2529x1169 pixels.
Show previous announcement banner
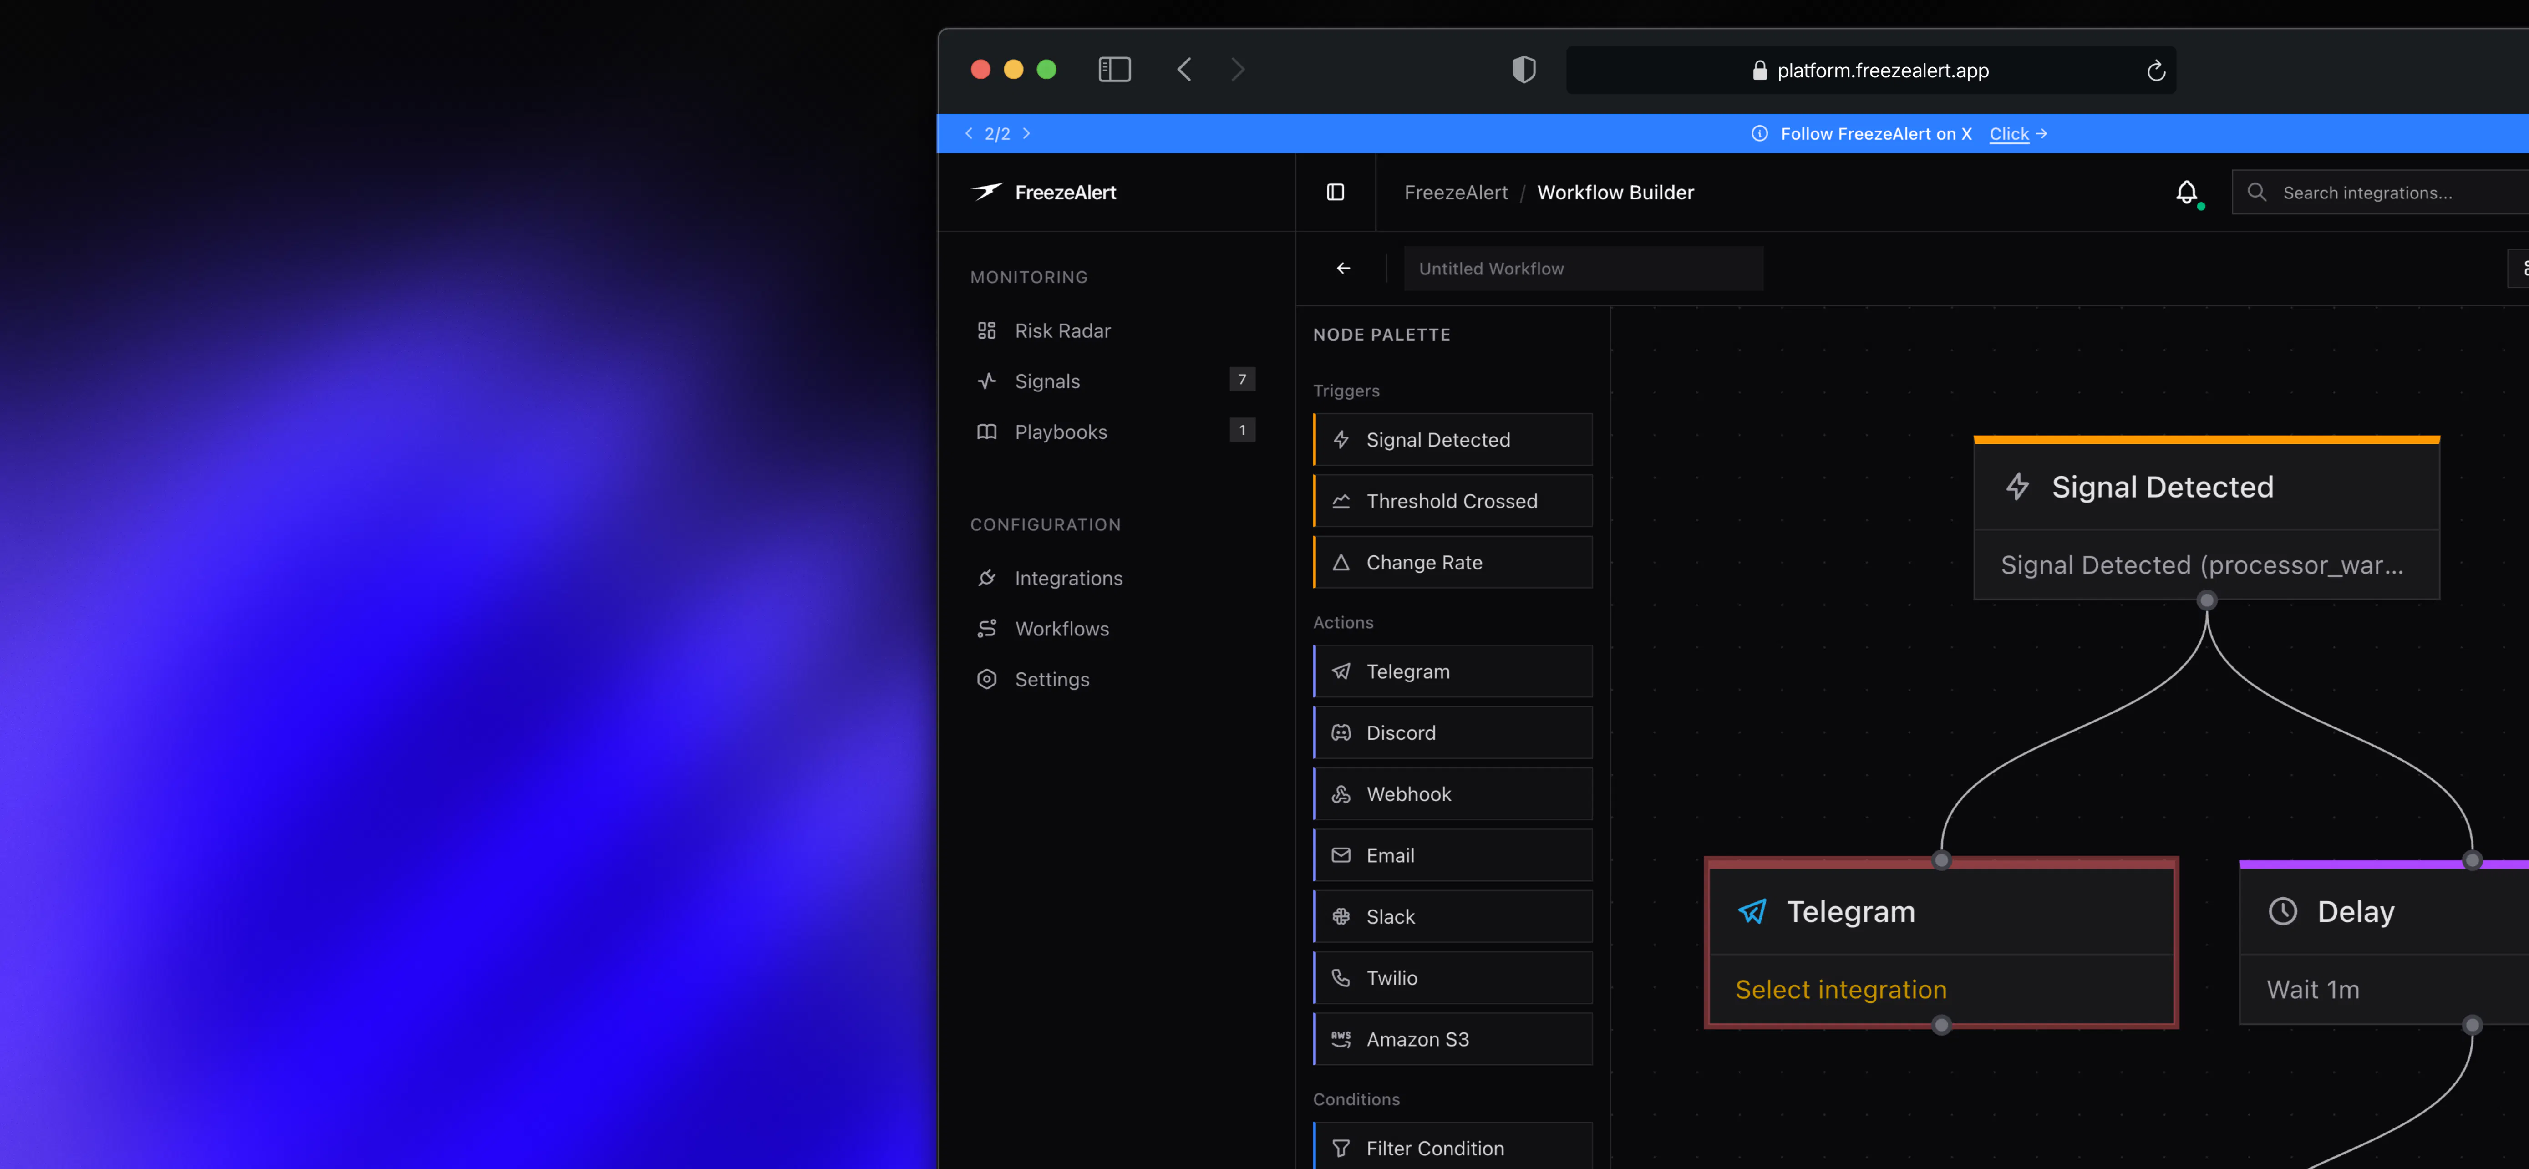pyautogui.click(x=969, y=133)
